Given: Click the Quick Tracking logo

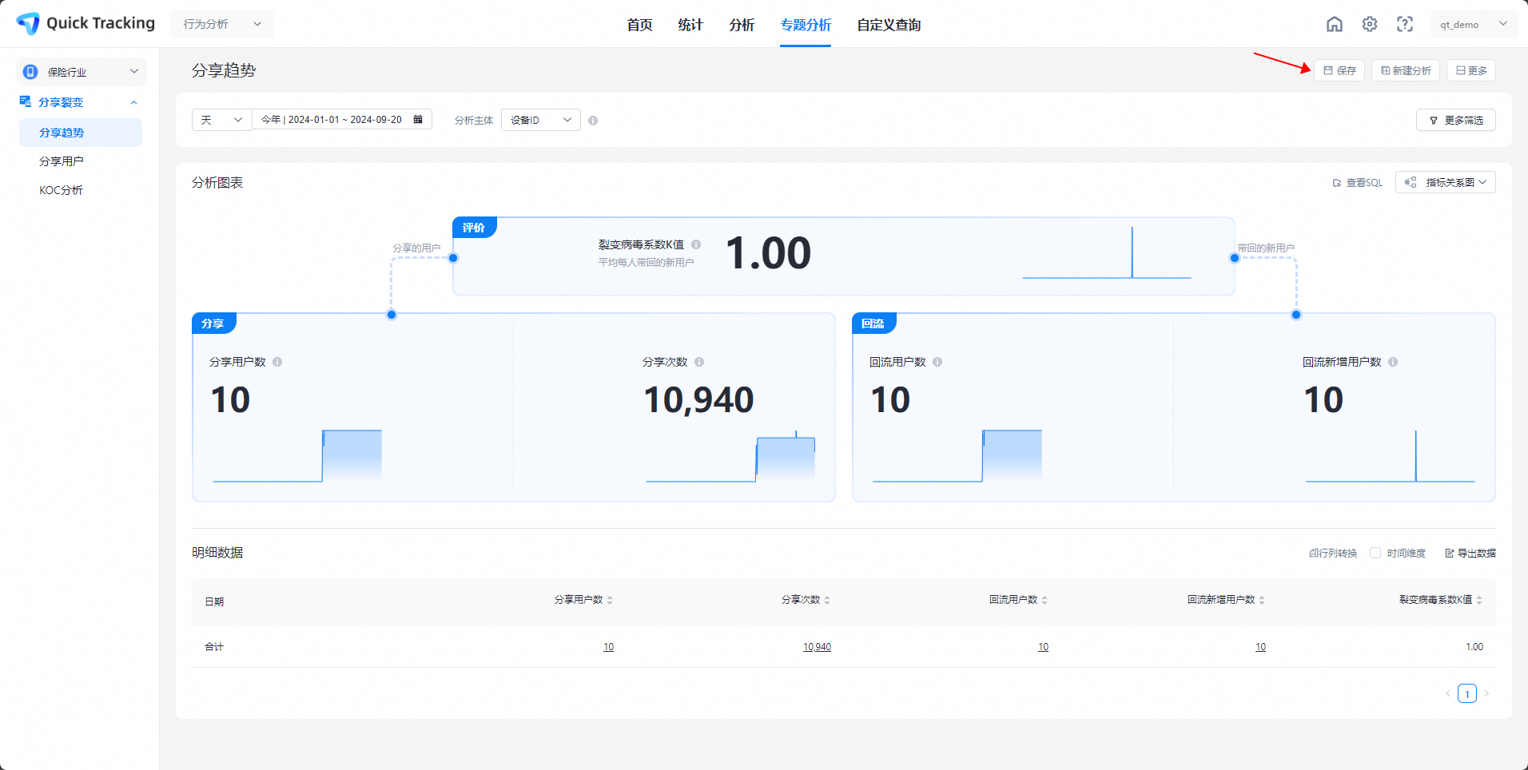Looking at the screenshot, I should (x=86, y=23).
